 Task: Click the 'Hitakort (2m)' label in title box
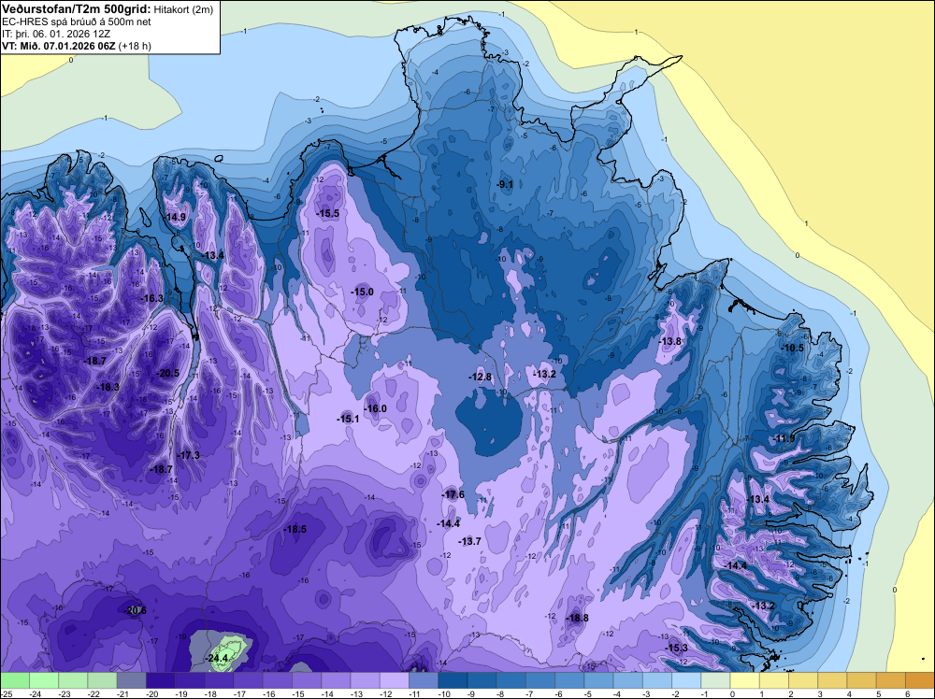click(x=183, y=9)
